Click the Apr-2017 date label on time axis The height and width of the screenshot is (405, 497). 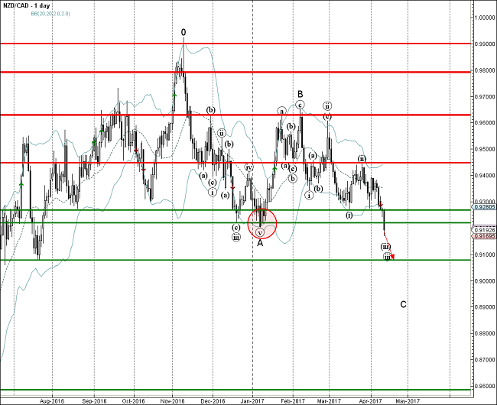(371, 400)
